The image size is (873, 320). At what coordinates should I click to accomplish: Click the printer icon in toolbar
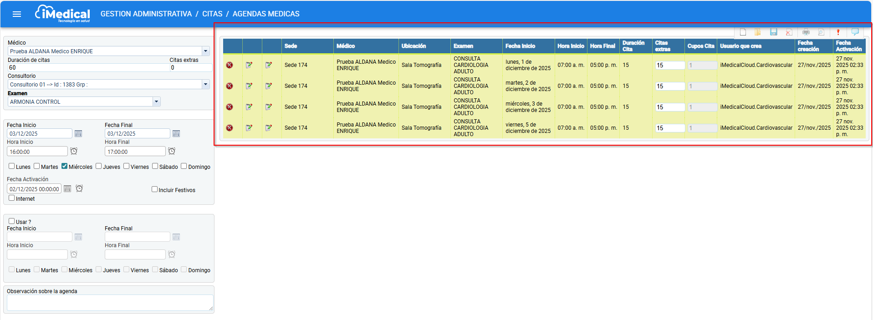(806, 32)
